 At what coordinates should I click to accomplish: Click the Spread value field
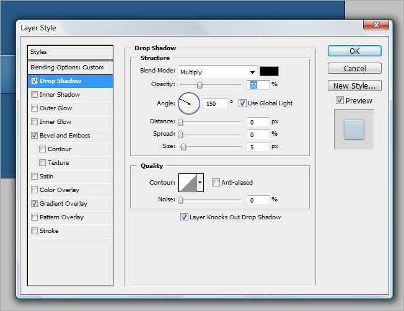point(258,134)
